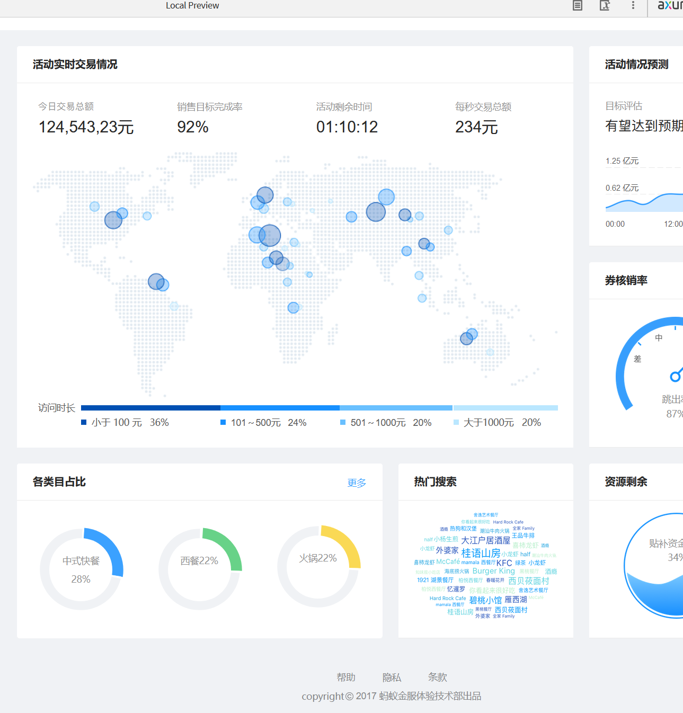Click 王品牛排 in the word cloud
The height and width of the screenshot is (713, 683).
(524, 536)
